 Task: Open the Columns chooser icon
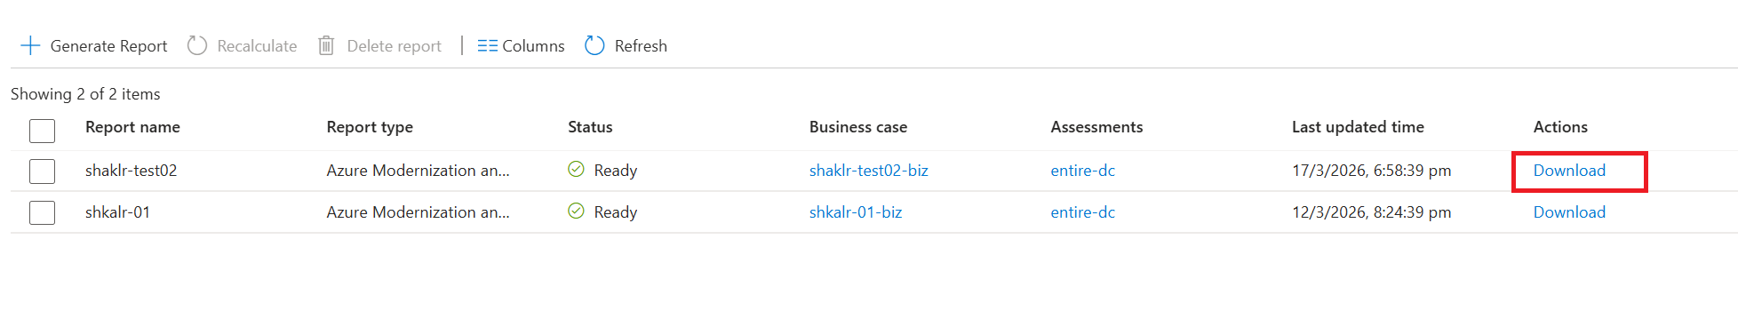[x=487, y=45]
